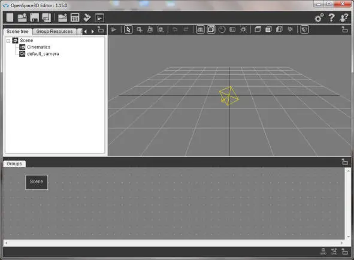Click the question mark help icon
Screen dimensions: 354x260
[331, 17]
